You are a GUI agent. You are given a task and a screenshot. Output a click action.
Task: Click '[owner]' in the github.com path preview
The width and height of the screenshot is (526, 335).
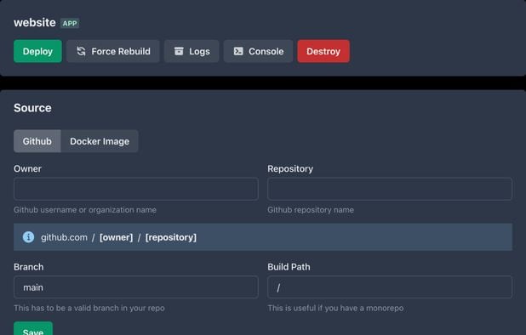point(116,237)
